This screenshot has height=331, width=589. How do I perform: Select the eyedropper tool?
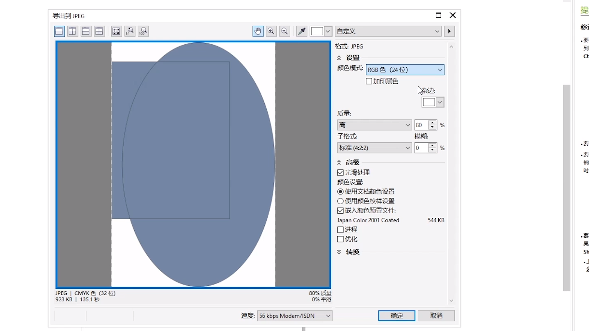302,31
